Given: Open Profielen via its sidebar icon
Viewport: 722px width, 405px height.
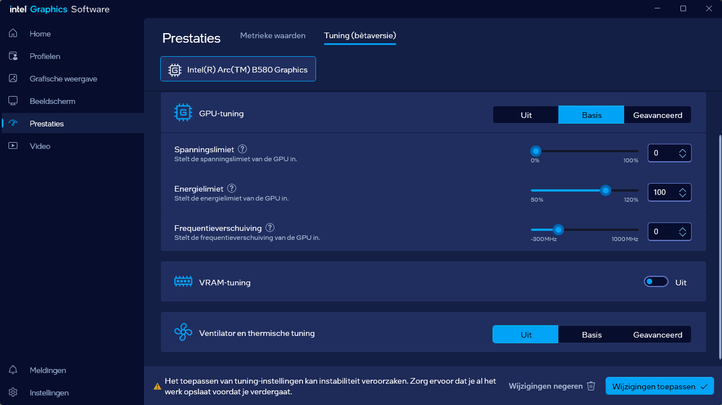Looking at the screenshot, I should [x=13, y=56].
